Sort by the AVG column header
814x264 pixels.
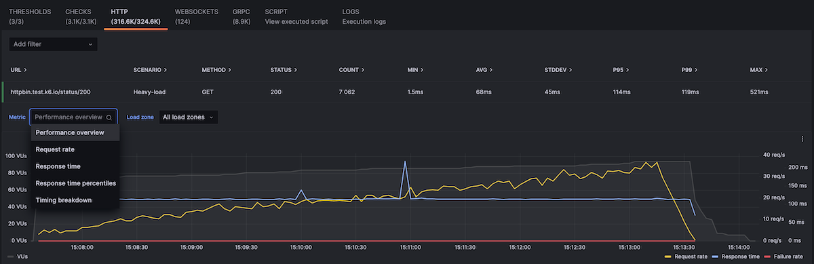point(484,70)
